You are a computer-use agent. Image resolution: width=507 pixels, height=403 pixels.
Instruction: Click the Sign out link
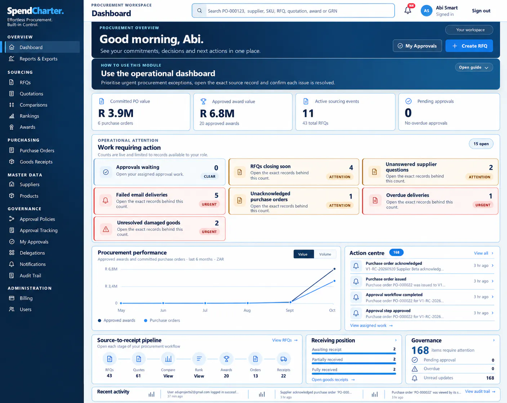481,11
